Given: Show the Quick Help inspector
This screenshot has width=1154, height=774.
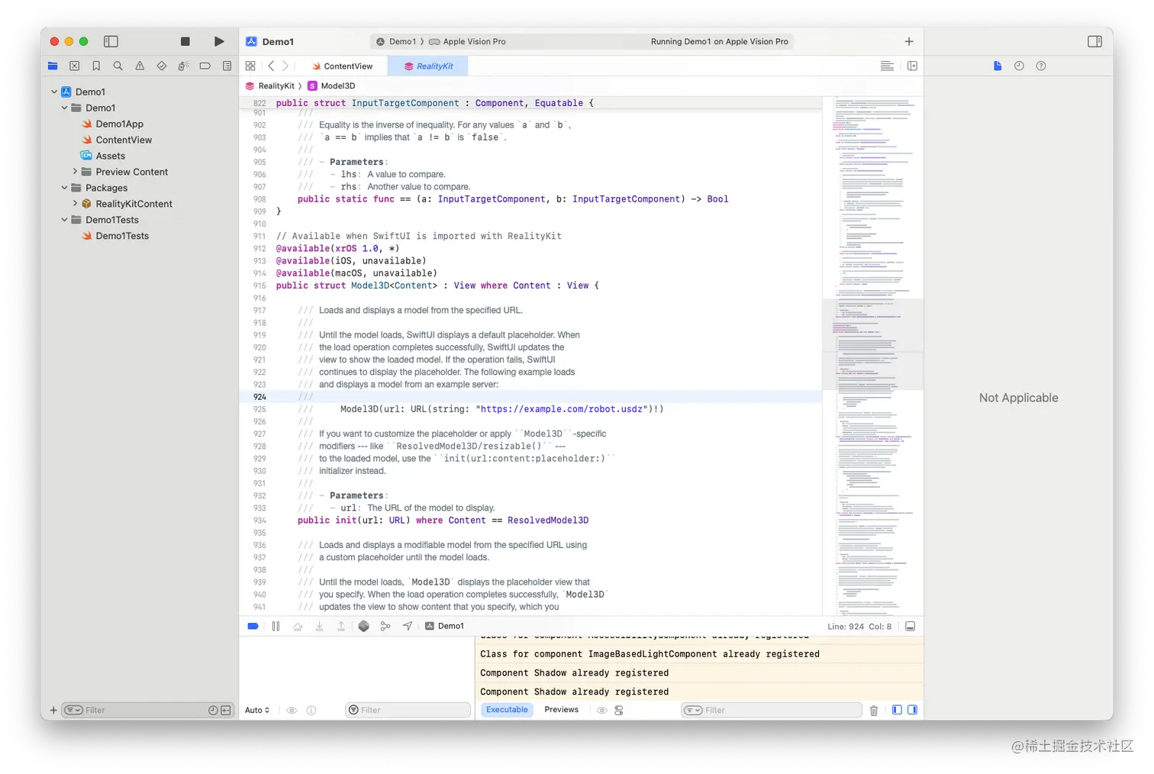Looking at the screenshot, I should [1041, 66].
